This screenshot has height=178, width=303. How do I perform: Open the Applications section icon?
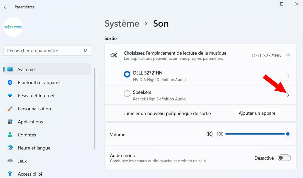(x=10, y=122)
